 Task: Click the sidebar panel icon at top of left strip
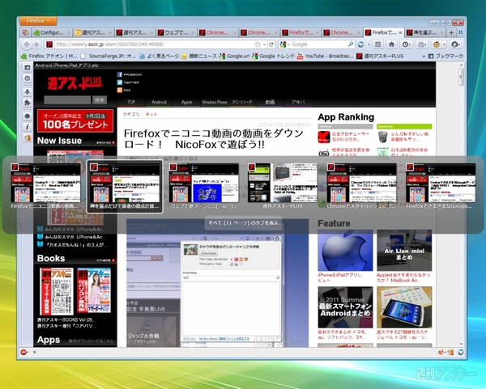coord(28,67)
